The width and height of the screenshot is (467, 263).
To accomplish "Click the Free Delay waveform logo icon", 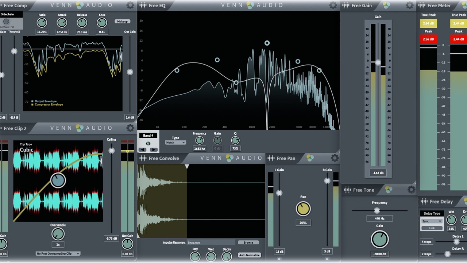I will tap(424, 201).
